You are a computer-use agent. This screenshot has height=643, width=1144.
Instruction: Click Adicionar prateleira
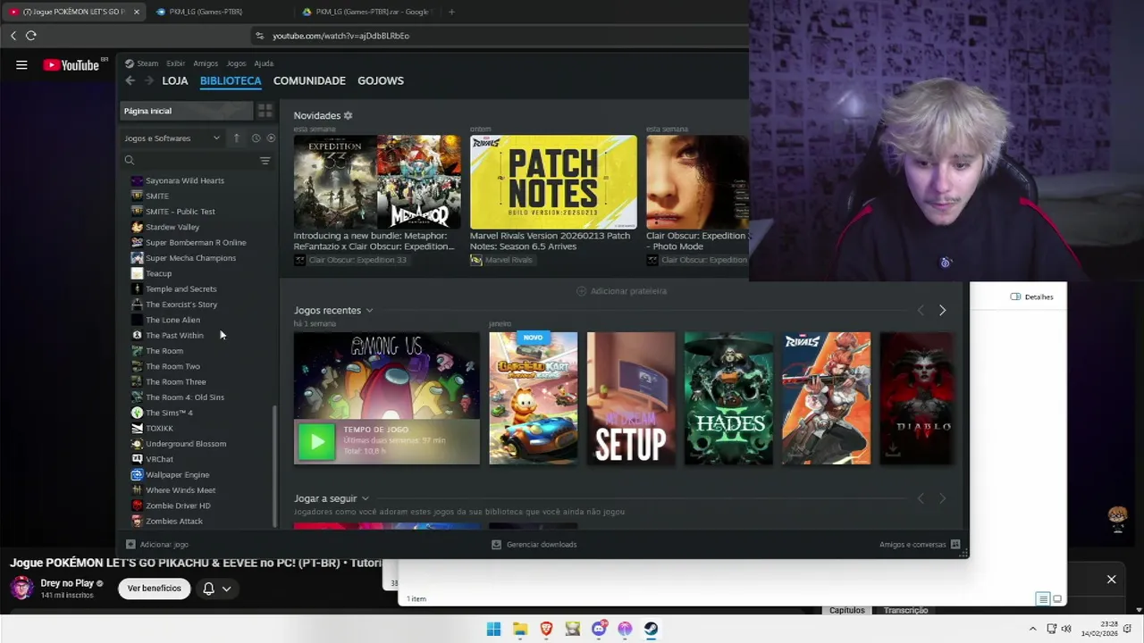pyautogui.click(x=622, y=291)
